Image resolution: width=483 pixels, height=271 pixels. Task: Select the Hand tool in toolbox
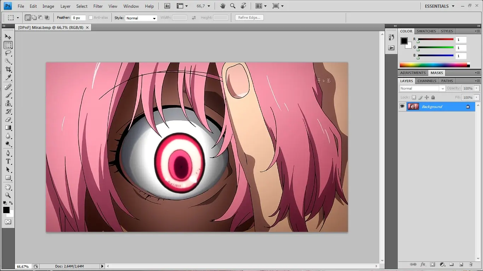8,187
